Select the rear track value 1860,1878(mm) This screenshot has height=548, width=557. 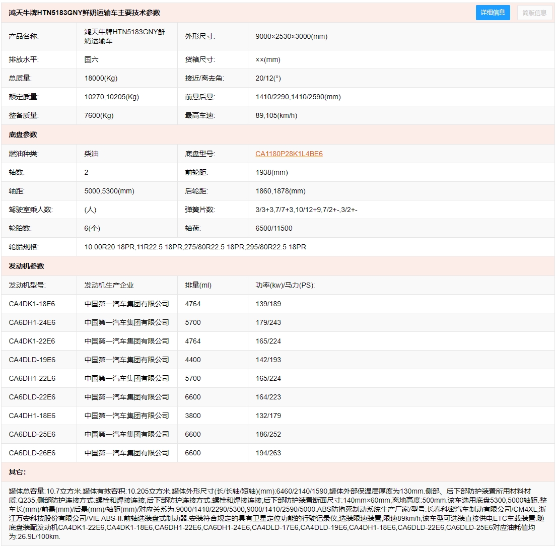[281, 191]
